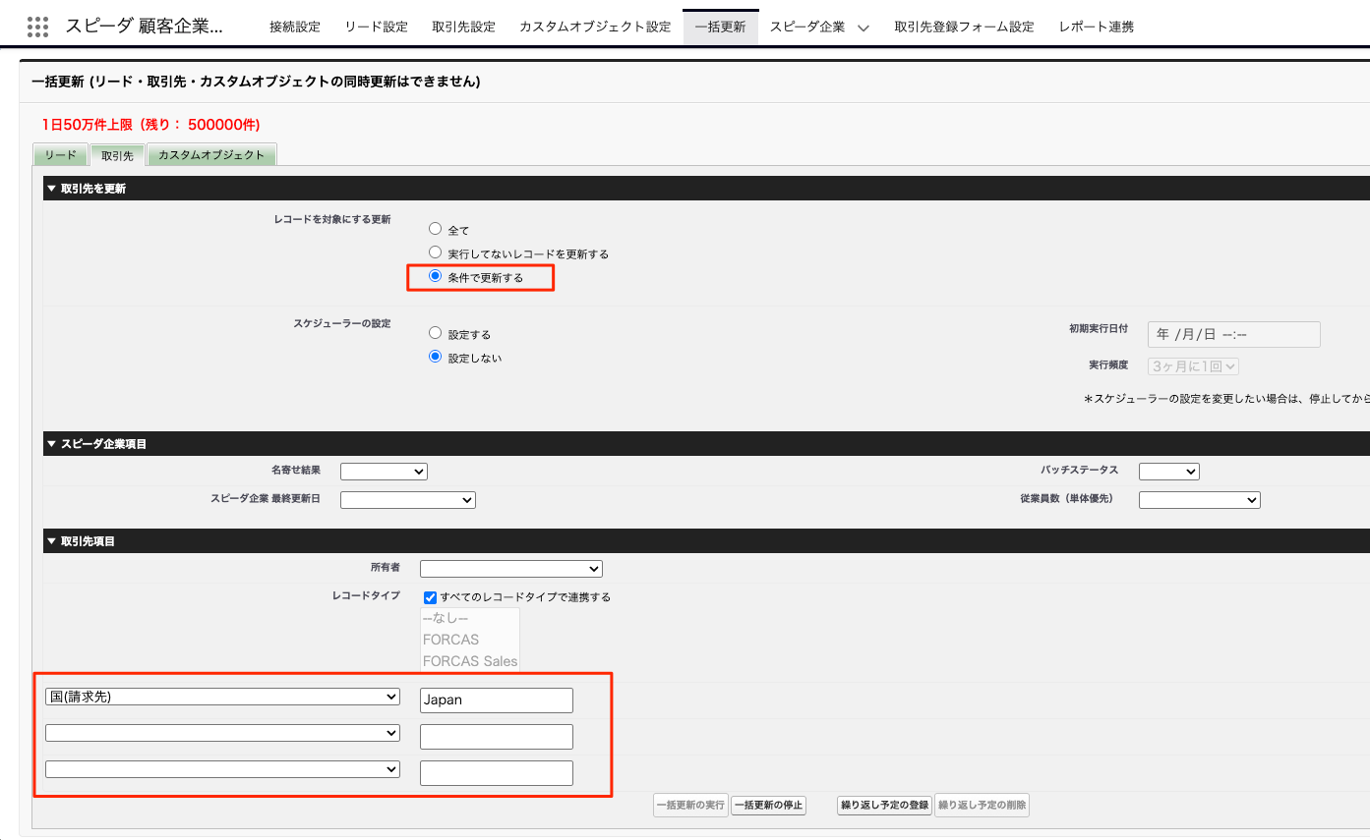
Task: Open the 所有者 dropdown
Action: 510,569
